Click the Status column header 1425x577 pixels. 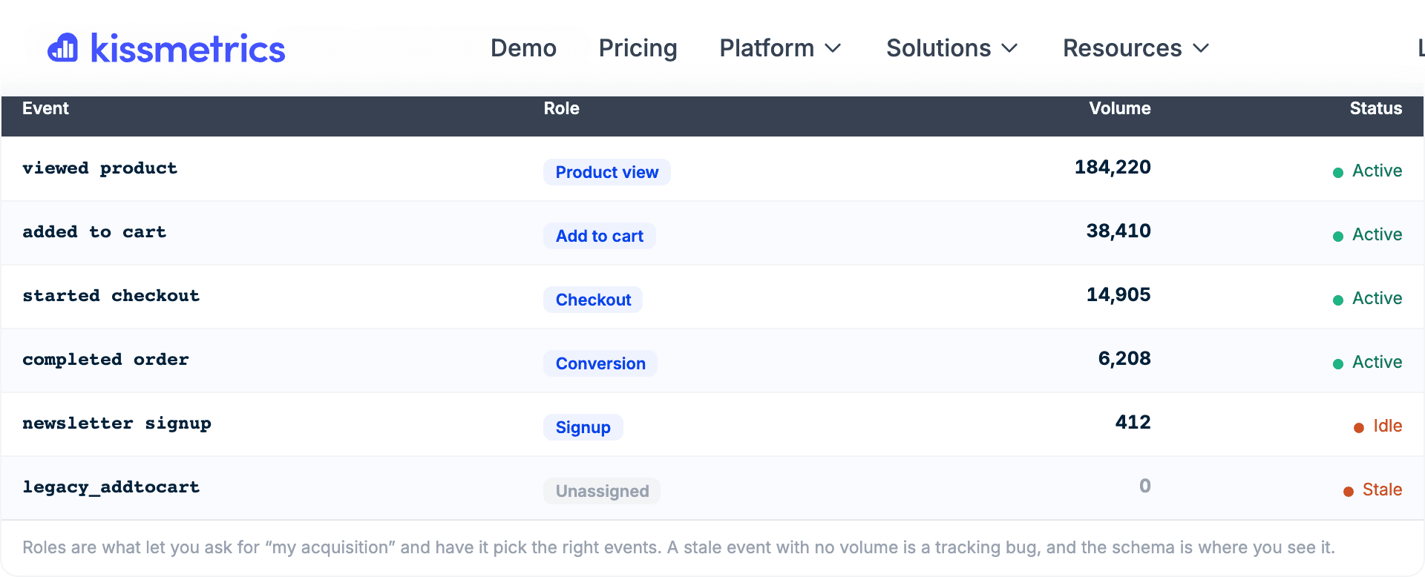(1375, 108)
